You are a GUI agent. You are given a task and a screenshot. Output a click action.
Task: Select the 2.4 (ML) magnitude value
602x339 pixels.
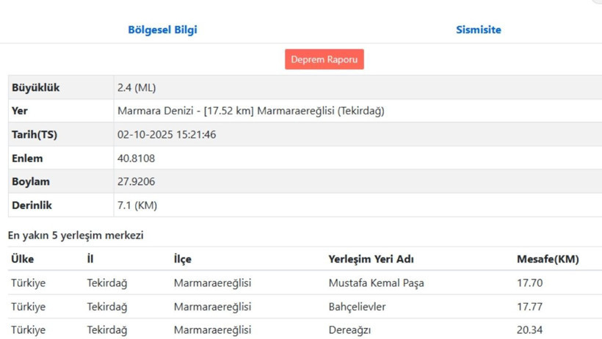(137, 88)
